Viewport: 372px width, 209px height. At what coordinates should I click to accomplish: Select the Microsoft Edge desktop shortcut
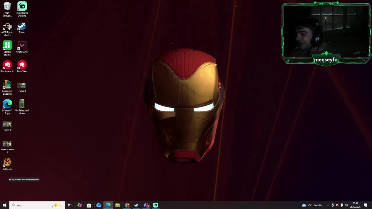click(7, 107)
